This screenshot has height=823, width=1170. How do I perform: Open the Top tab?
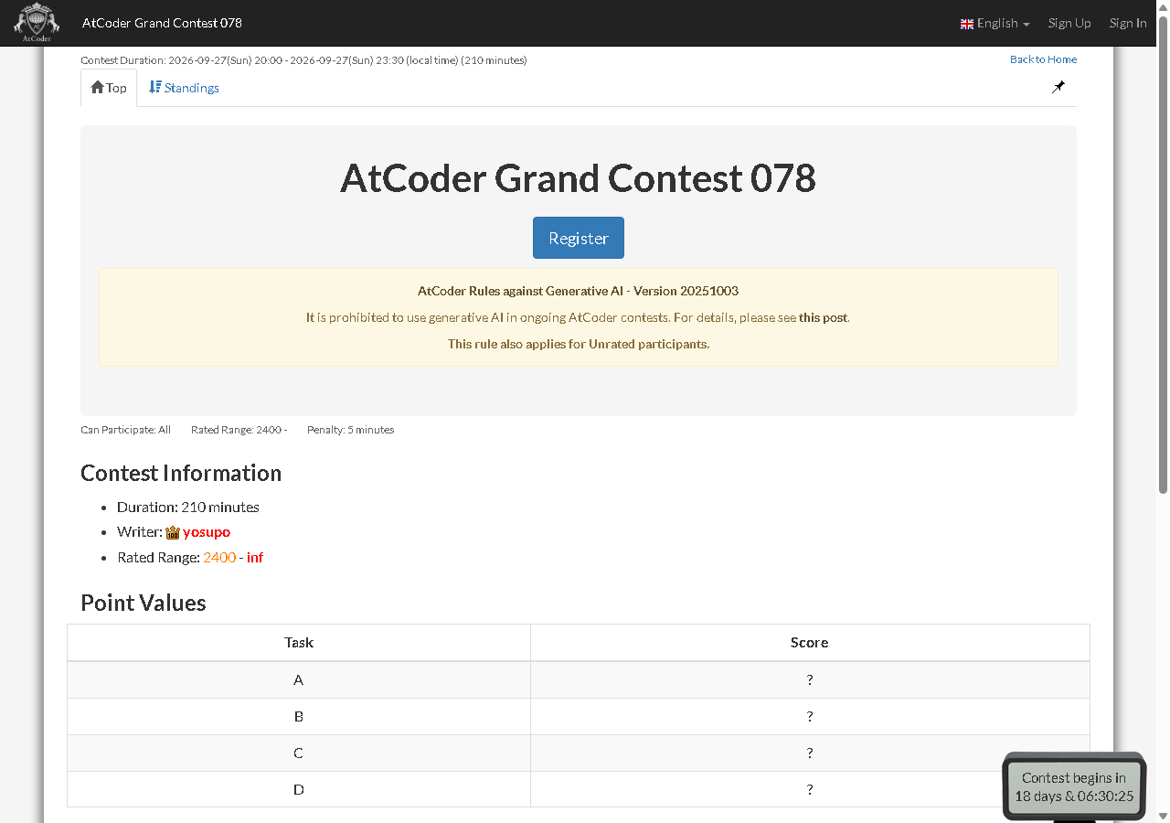tap(109, 88)
